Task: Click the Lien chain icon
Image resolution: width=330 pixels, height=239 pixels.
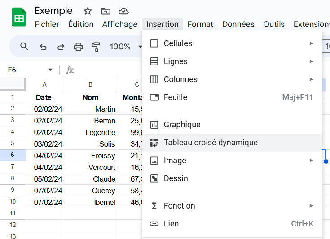Action: pyautogui.click(x=154, y=224)
